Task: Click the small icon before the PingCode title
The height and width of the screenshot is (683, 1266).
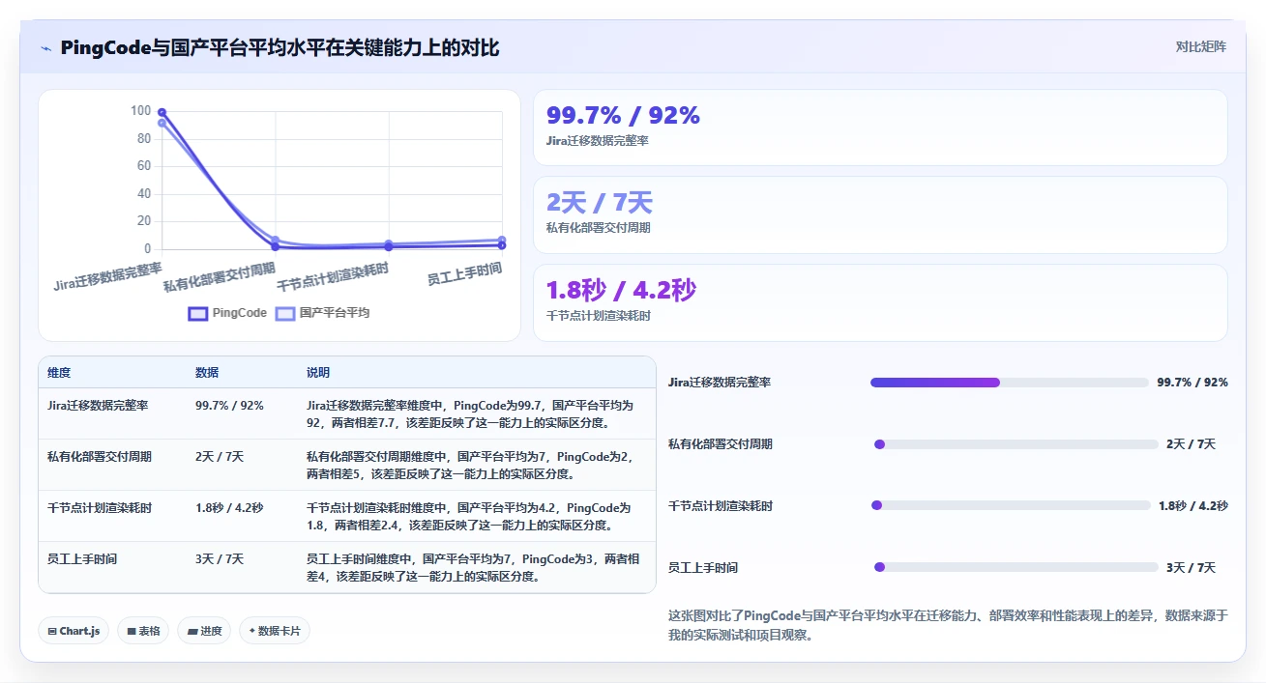Action: [x=46, y=48]
